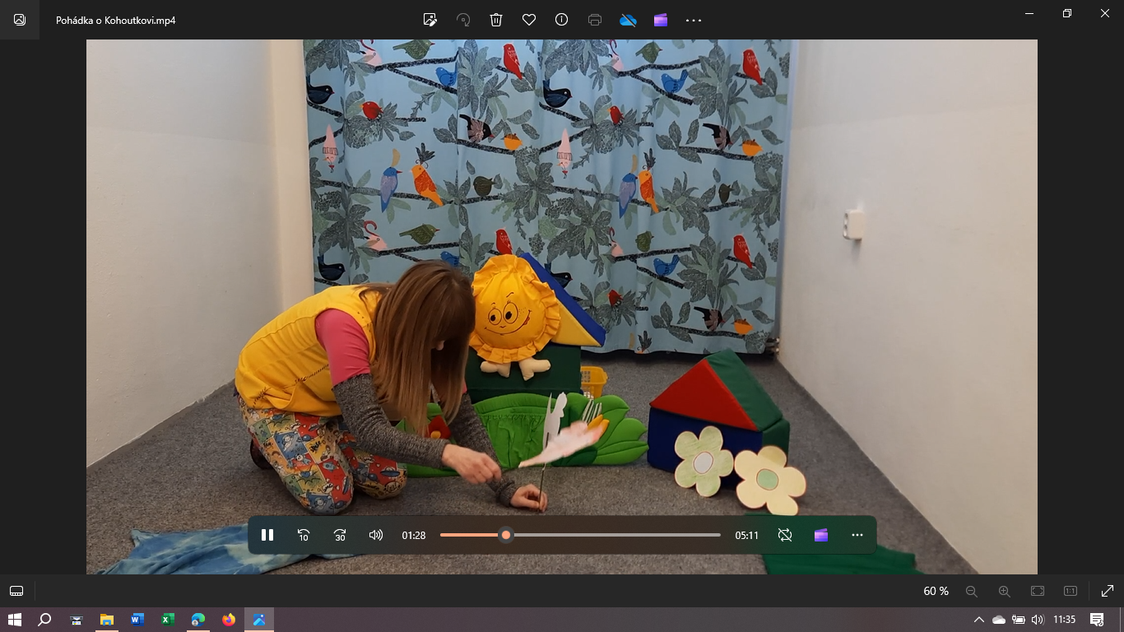Screen dimensions: 1124x632
Task: Open the Windows Start menu
Action: pyautogui.click(x=15, y=620)
